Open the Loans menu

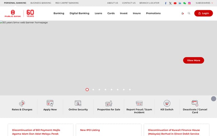98,13
